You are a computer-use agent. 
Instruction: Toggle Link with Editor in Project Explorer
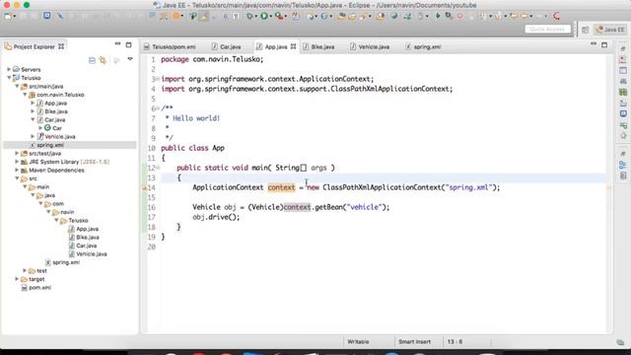click(x=103, y=60)
